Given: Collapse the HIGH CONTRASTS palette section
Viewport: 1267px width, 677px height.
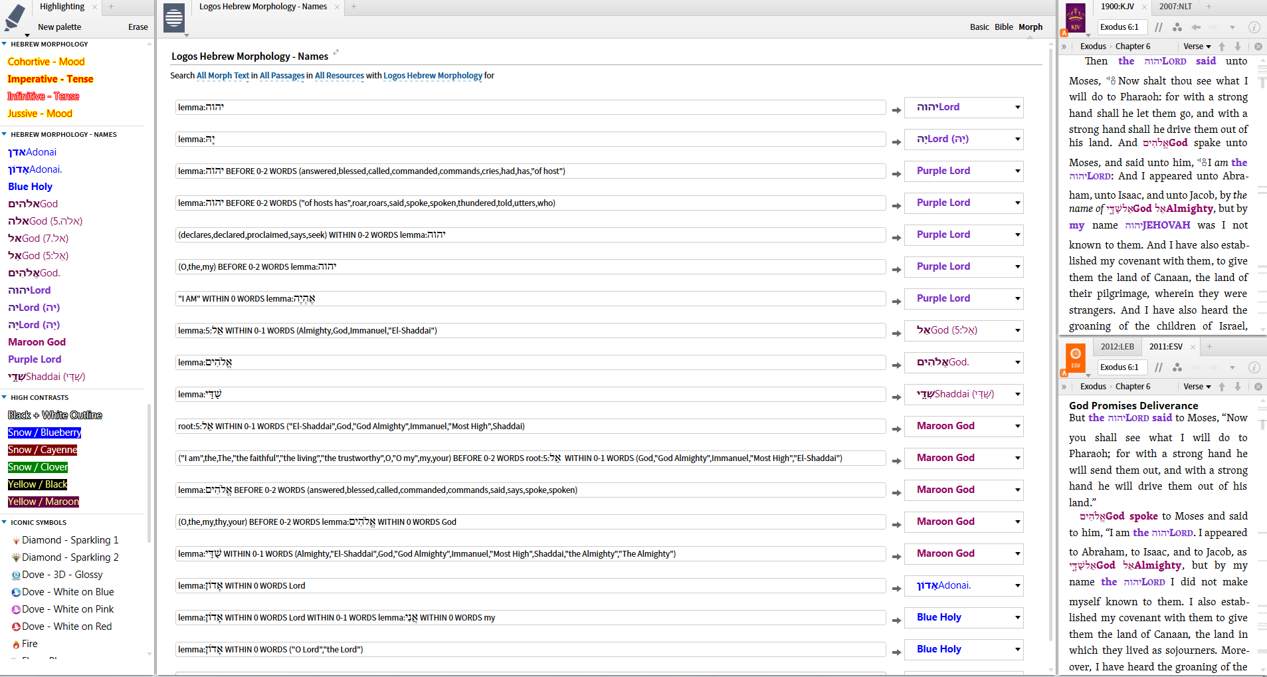Looking at the screenshot, I should (4, 397).
